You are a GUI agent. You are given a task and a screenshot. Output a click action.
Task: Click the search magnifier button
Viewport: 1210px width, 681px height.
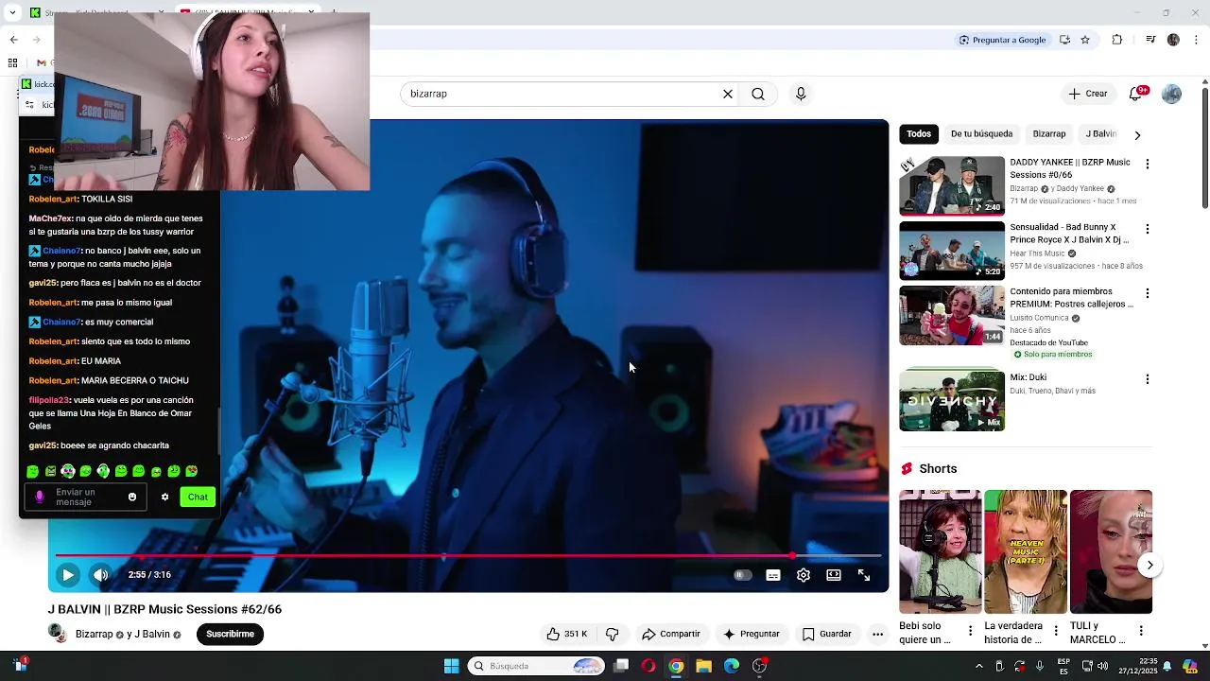758,94
